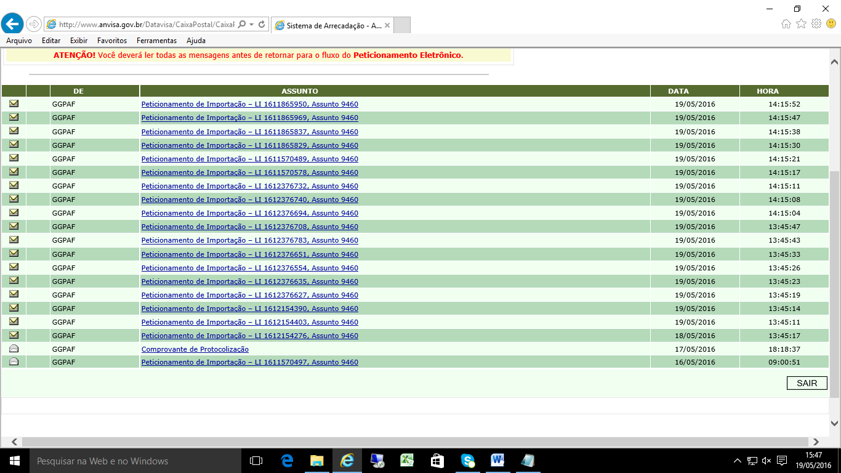The image size is (841, 473).
Task: Click date 16/05/2016 in DATA column
Action: (694, 362)
